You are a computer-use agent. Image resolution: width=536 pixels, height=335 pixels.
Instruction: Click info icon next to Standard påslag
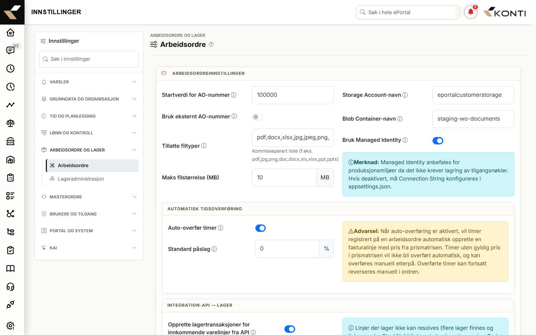214,249
